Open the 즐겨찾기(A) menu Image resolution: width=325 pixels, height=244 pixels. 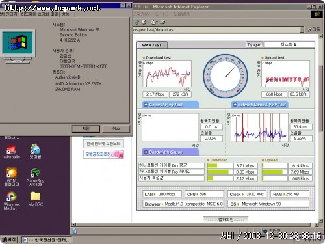click(x=141, y=14)
